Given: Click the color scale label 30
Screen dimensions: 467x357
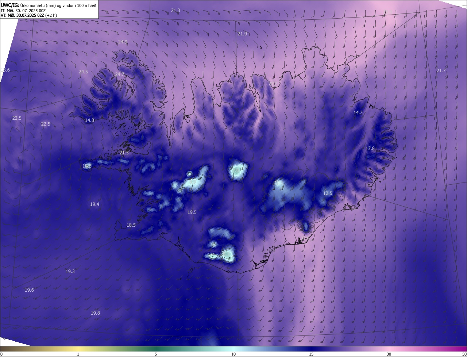Looking at the screenshot, I should coord(389,354).
